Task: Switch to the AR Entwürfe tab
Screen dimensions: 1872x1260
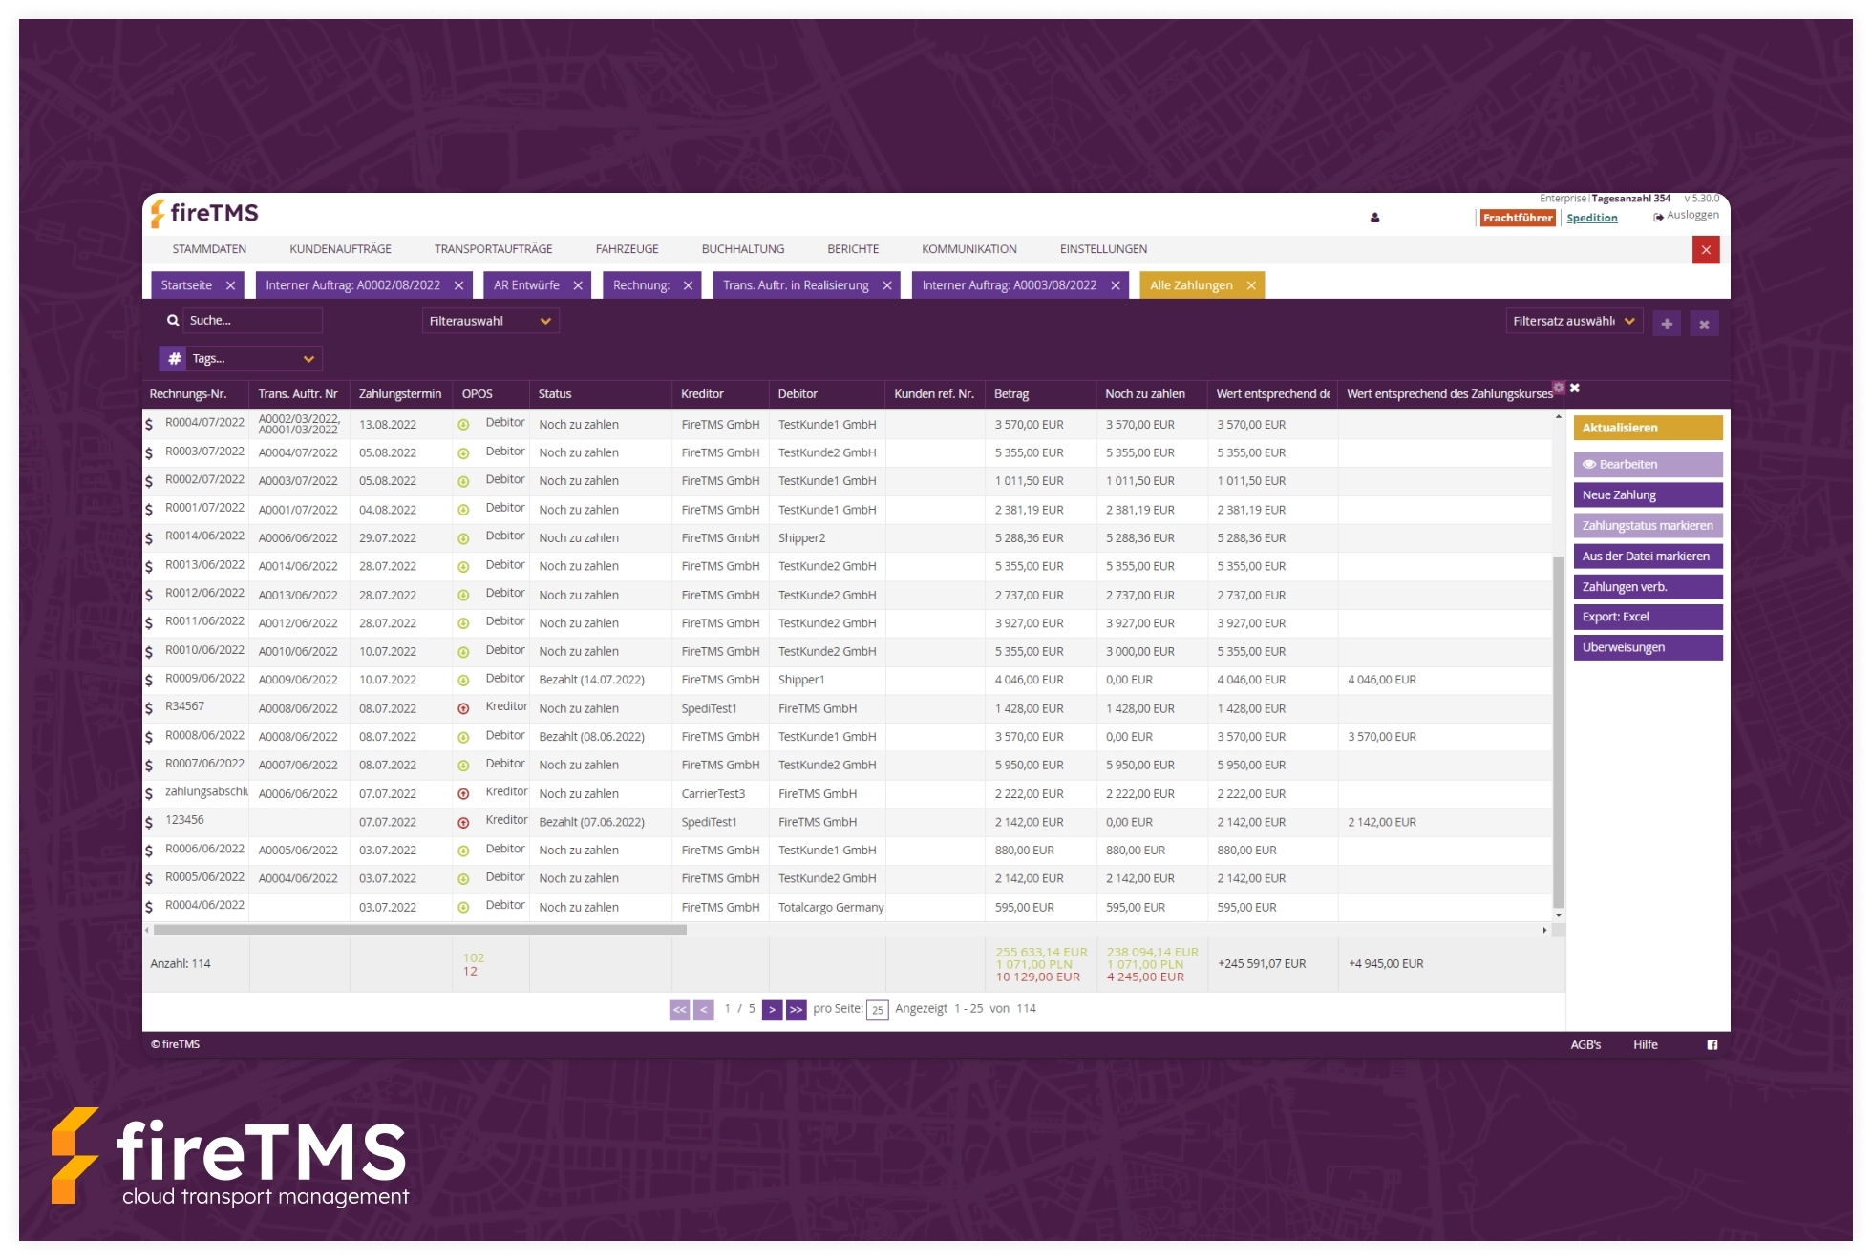Action: tap(526, 285)
